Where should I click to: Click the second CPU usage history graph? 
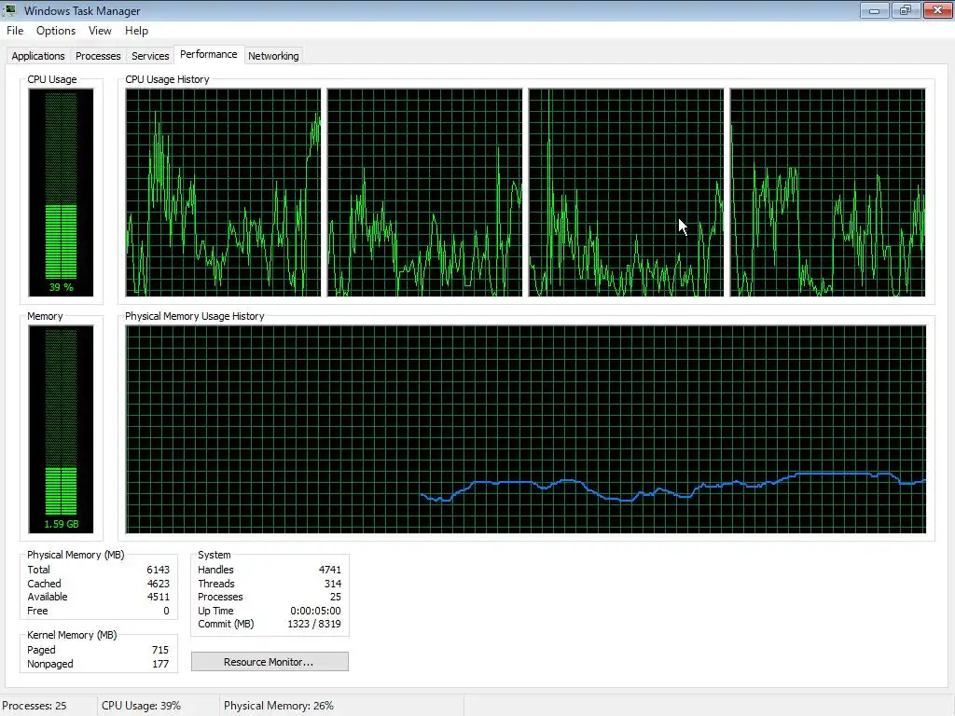pyautogui.click(x=424, y=192)
